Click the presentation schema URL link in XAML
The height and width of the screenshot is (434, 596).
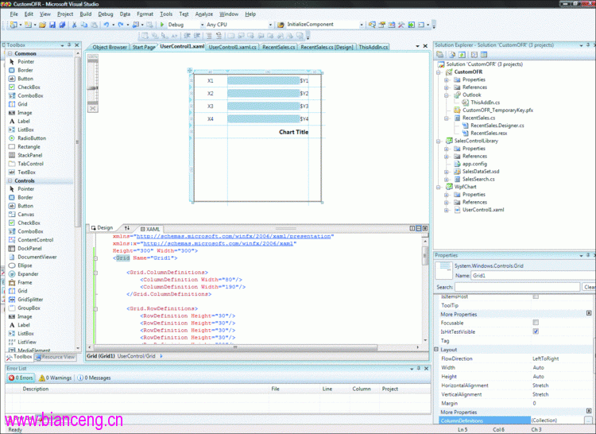[234, 236]
